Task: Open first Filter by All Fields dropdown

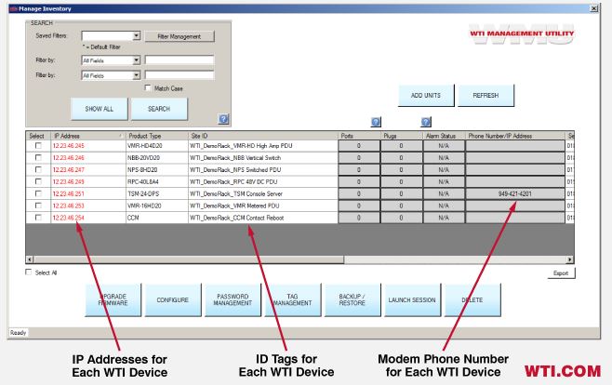Action: tap(136, 60)
